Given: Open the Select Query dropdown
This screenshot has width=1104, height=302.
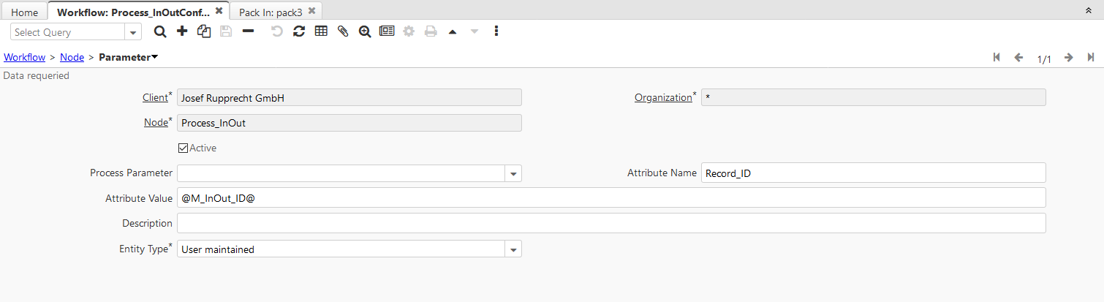Looking at the screenshot, I should (x=134, y=32).
